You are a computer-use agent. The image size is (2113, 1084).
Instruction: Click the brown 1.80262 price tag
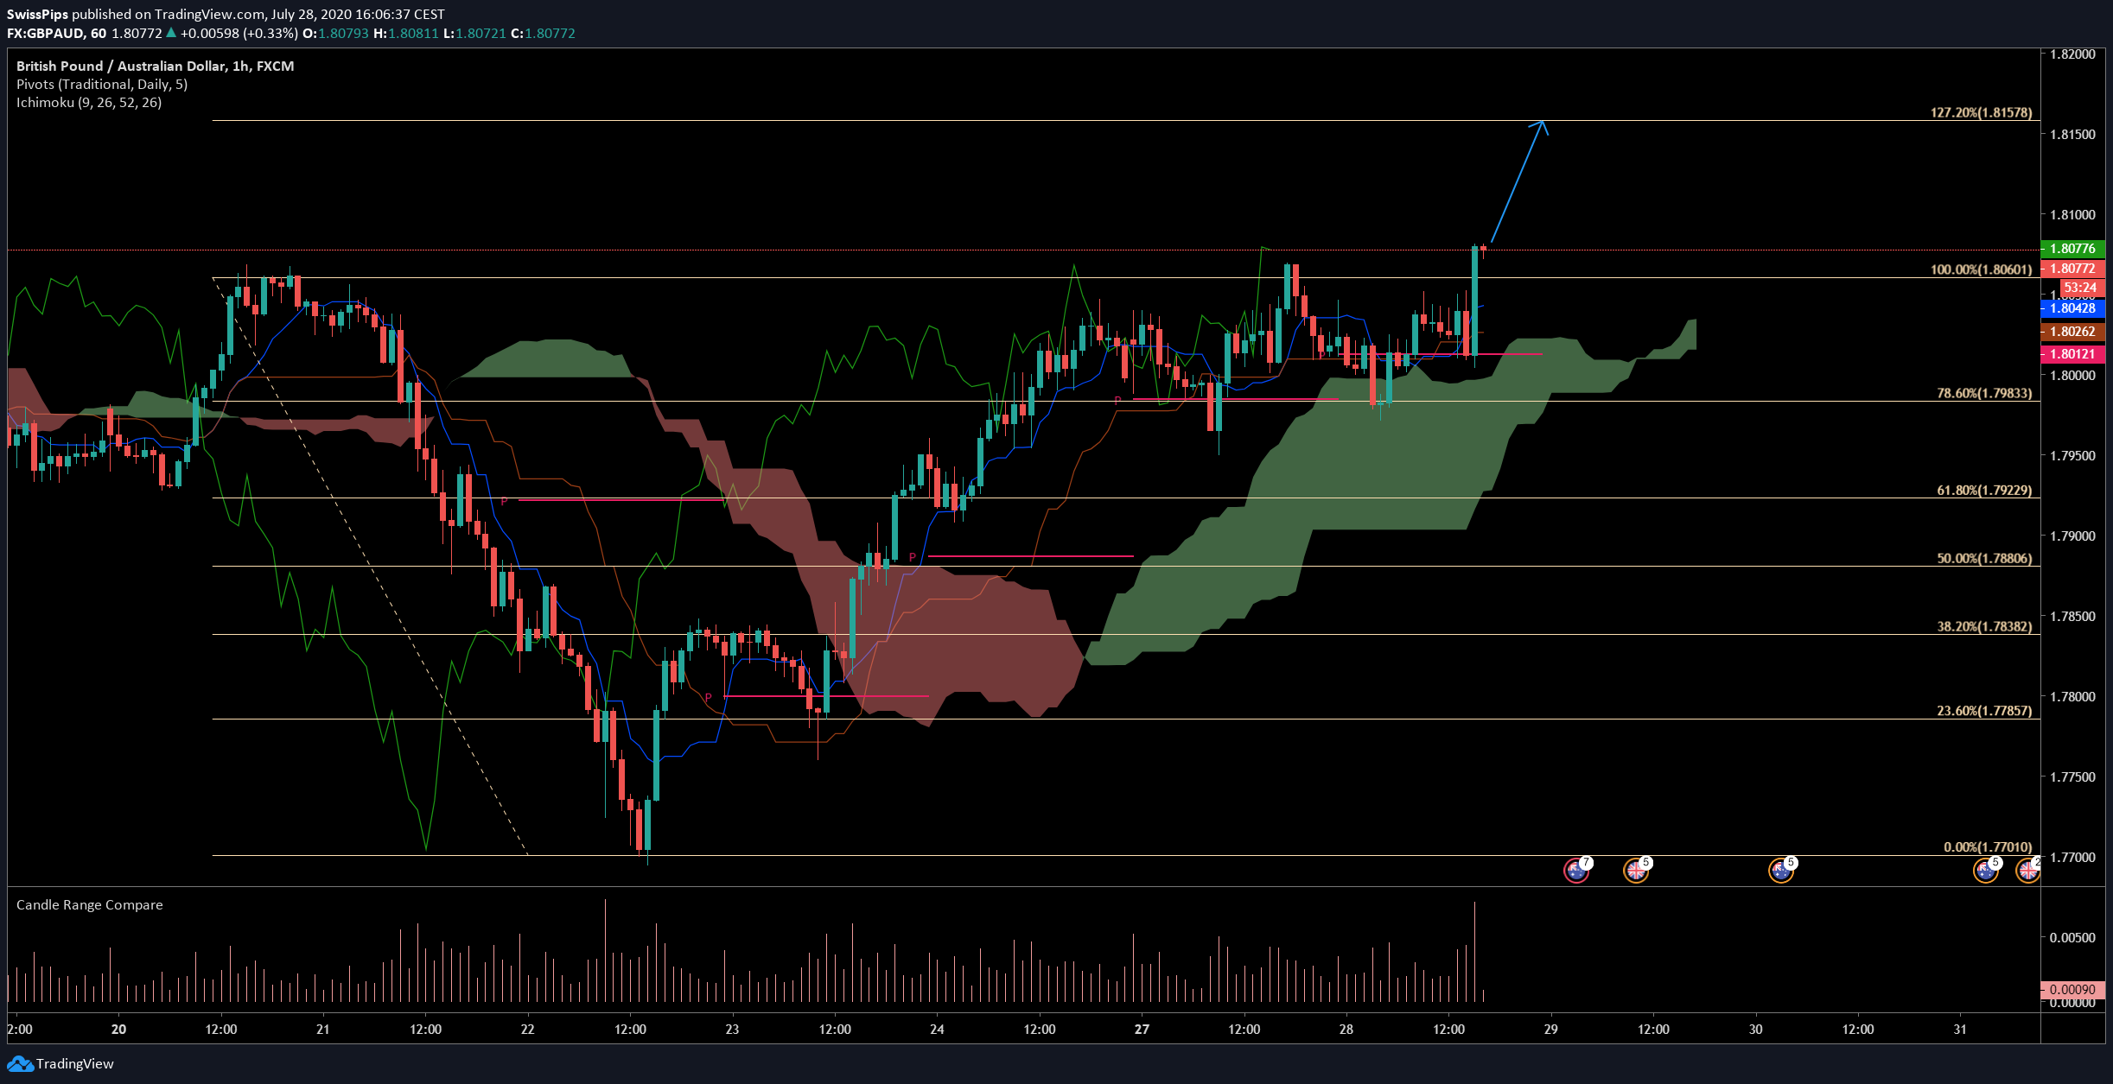coord(2072,332)
